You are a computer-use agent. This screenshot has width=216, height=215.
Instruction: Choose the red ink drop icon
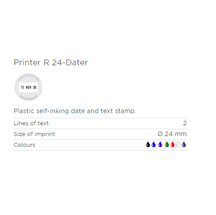172,145
